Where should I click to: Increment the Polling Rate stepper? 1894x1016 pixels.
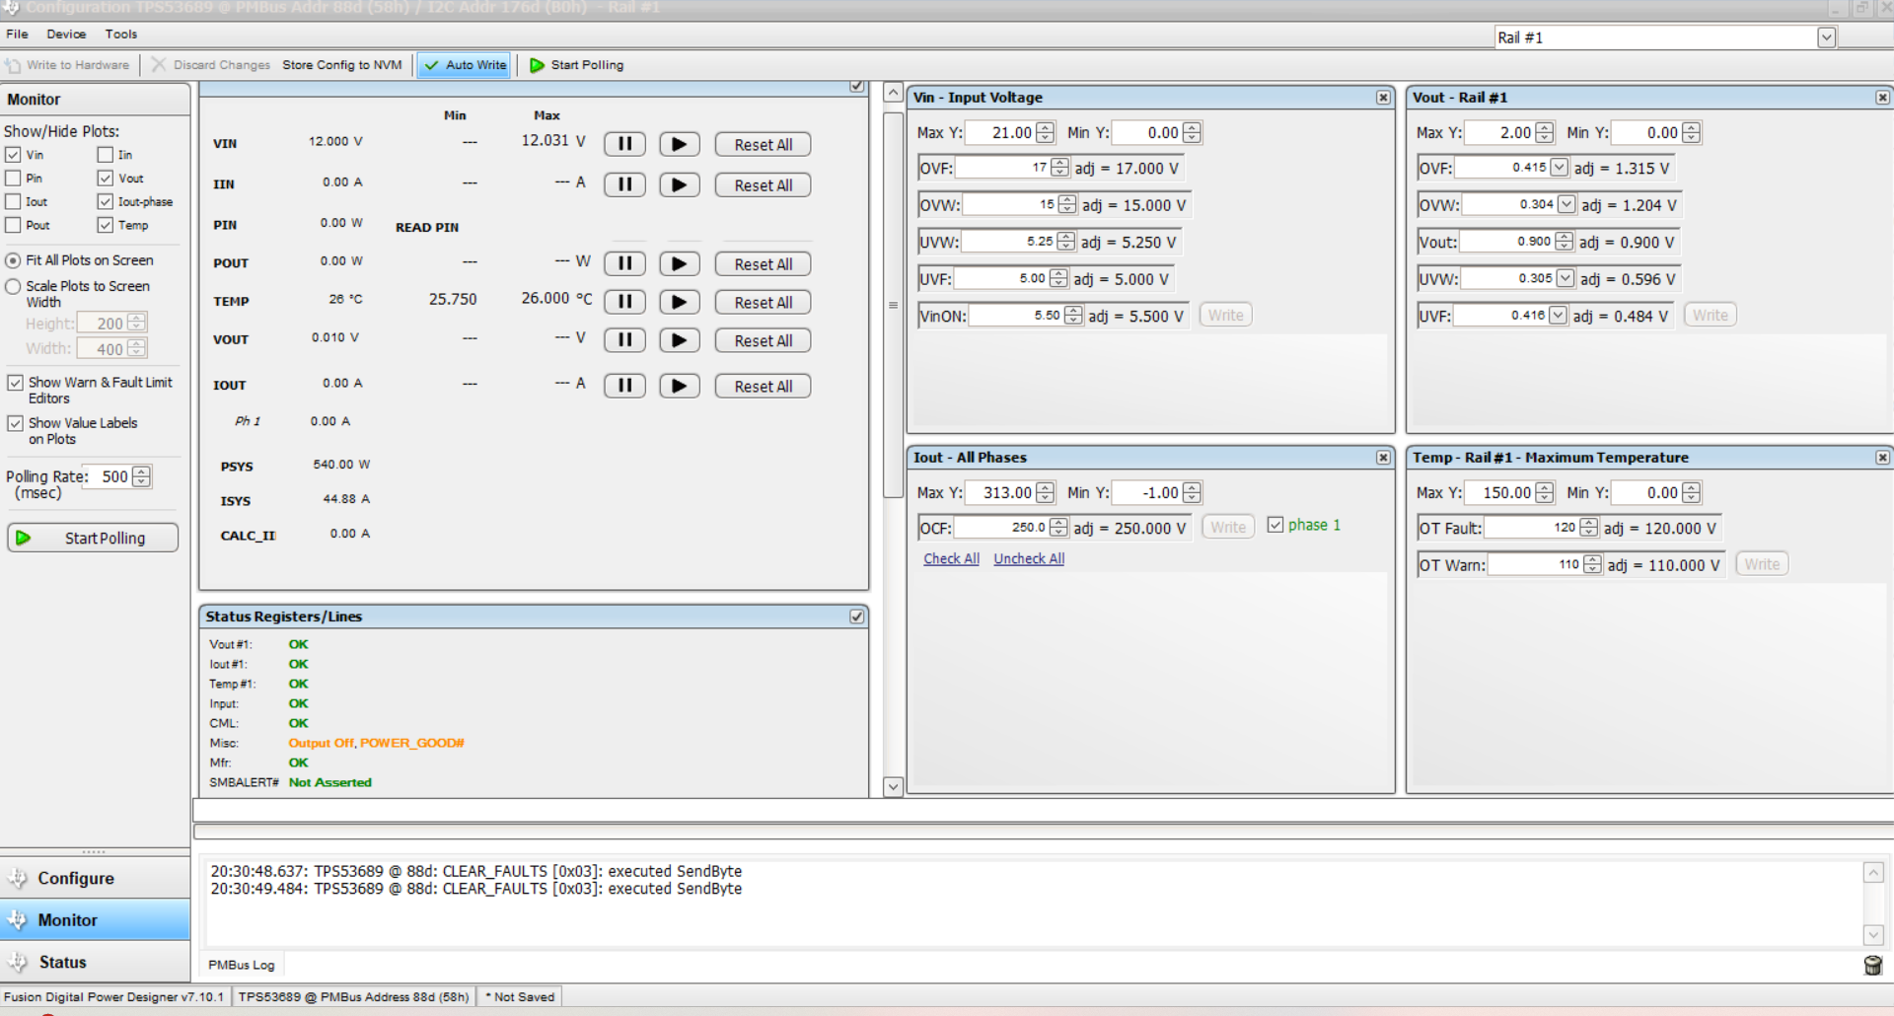click(x=142, y=472)
